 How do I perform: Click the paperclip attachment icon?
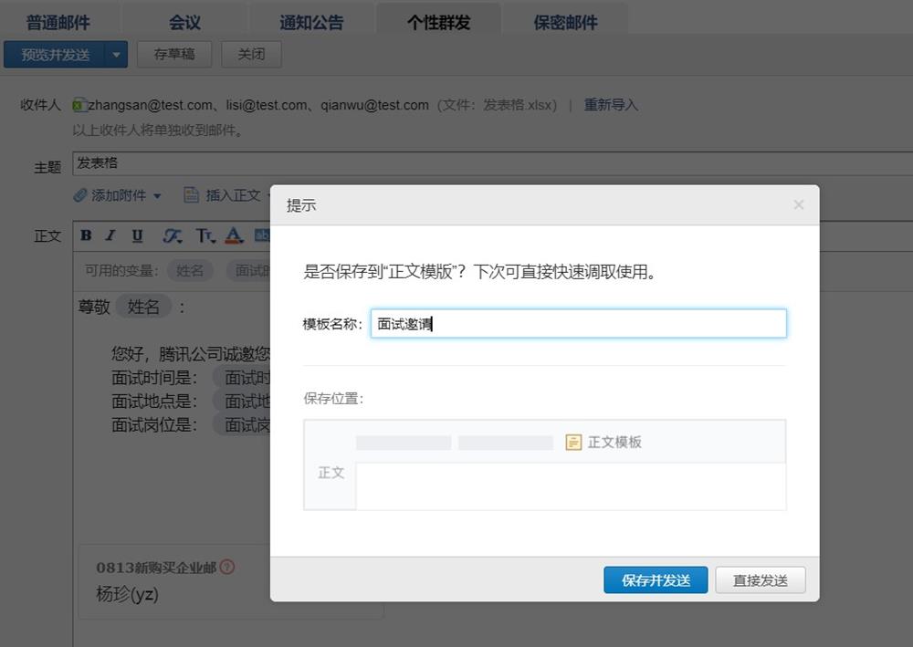pos(79,195)
